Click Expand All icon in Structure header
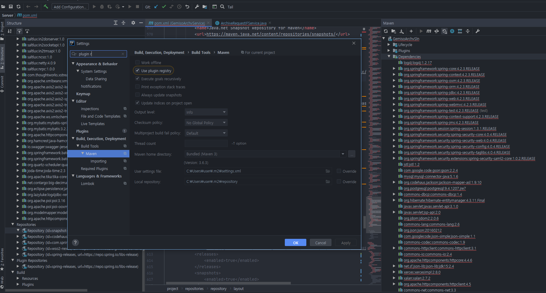Image resolution: width=546 pixels, height=293 pixels. pos(116,23)
